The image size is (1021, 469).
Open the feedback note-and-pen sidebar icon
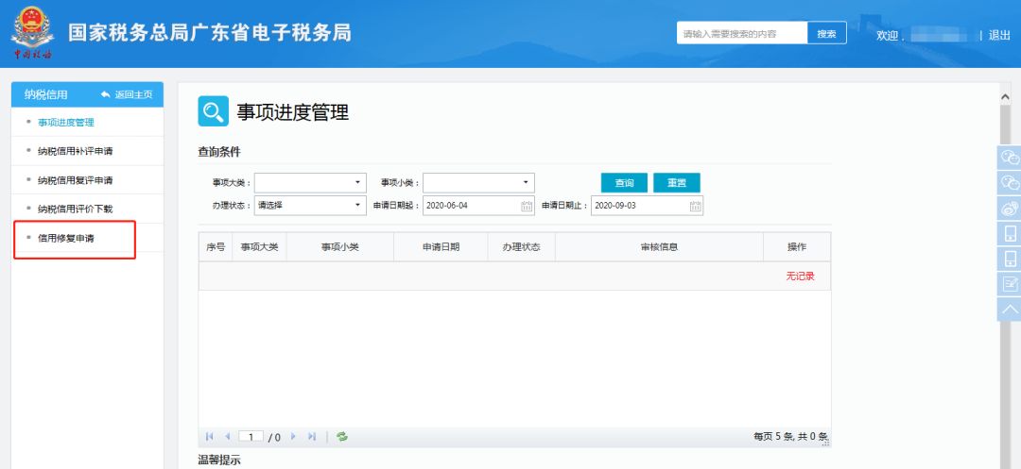pyautogui.click(x=1010, y=284)
